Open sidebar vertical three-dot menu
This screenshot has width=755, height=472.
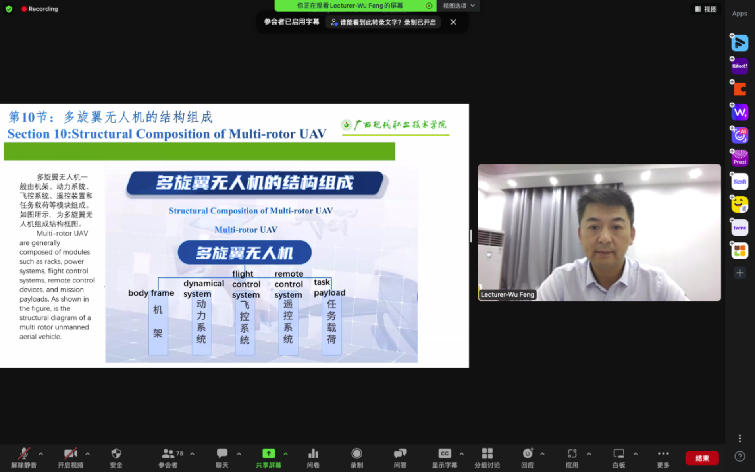click(x=740, y=438)
